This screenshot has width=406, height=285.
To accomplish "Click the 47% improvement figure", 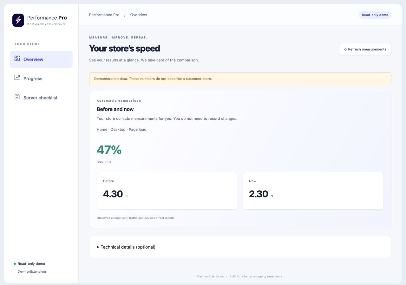I will 109,150.
